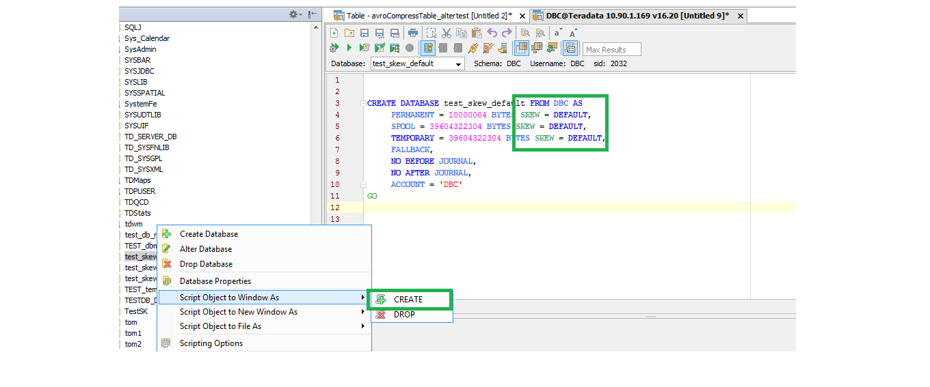The width and height of the screenshot is (930, 387).
Task: Toggle the highlighted button left of Max Results
Action: tap(570, 48)
